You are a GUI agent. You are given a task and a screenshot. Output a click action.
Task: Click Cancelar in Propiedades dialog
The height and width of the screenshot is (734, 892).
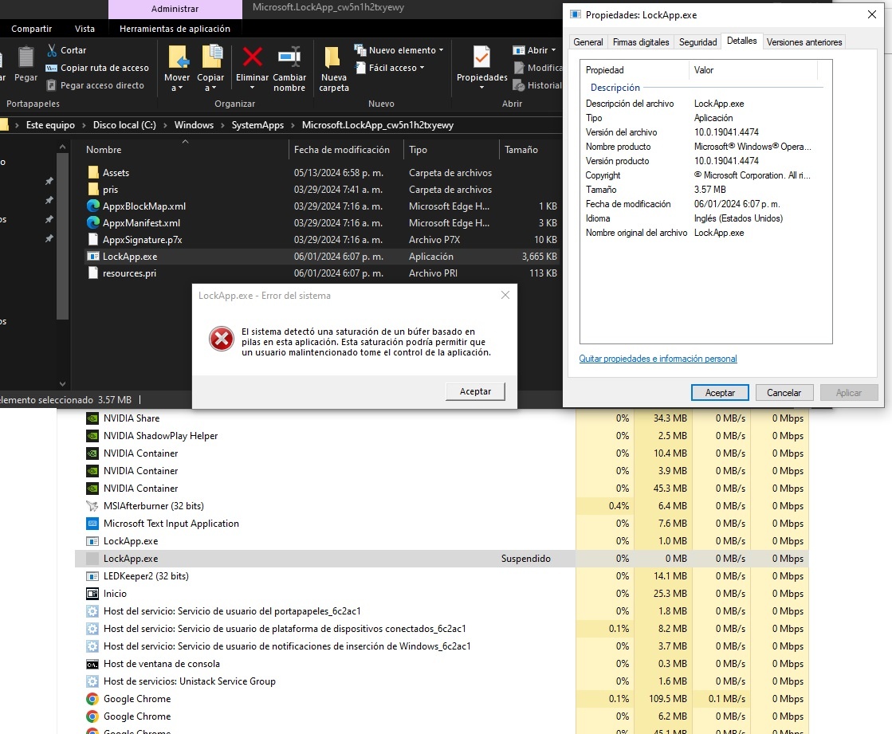point(784,393)
